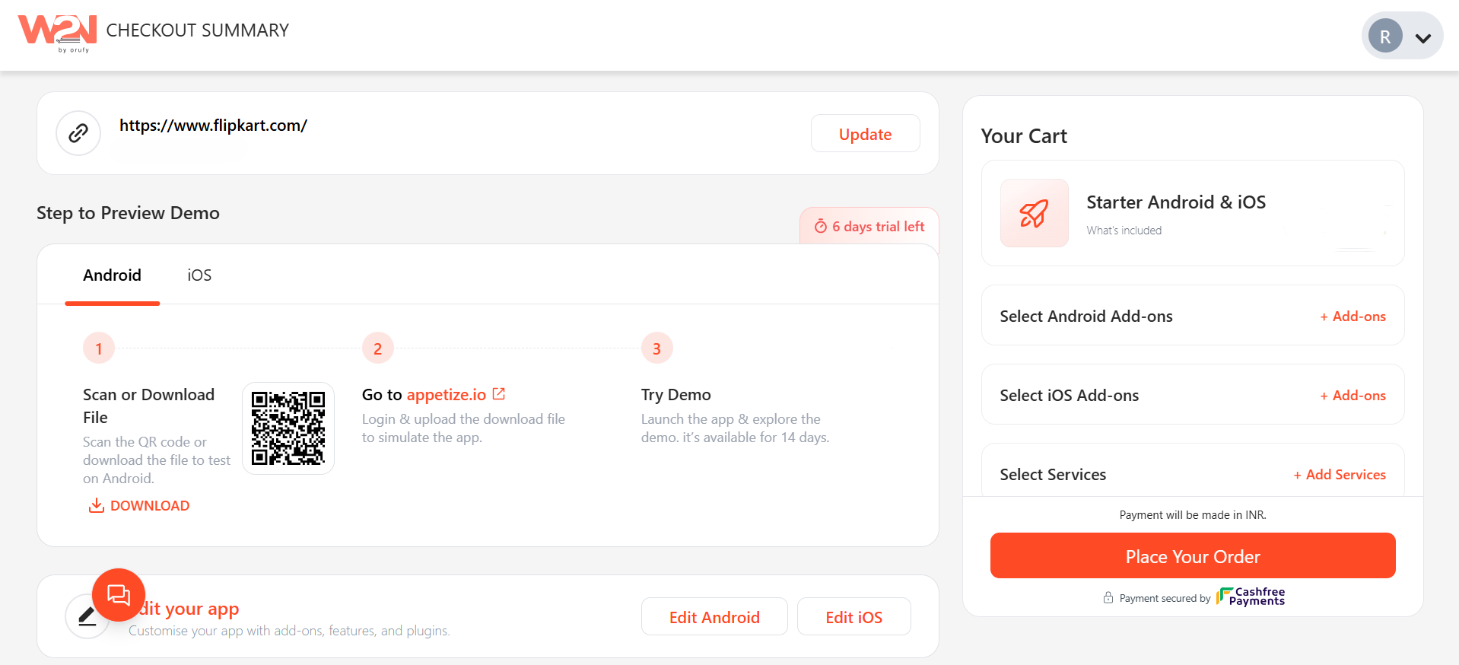Click the download icon next to DOWNLOAD
Image resolution: width=1459 pixels, height=665 pixels.
click(x=96, y=505)
